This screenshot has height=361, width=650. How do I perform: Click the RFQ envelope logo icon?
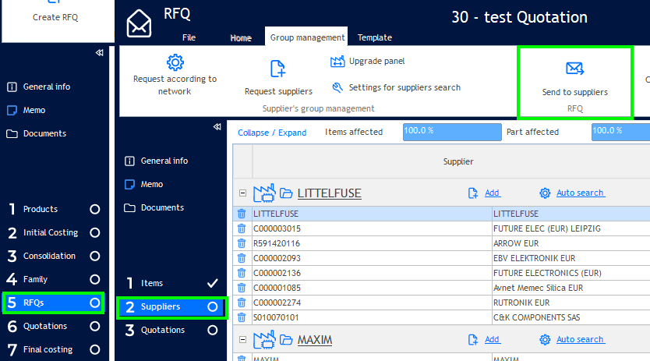(x=139, y=23)
